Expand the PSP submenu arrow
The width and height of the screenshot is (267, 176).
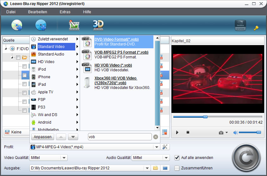[x=77, y=100]
